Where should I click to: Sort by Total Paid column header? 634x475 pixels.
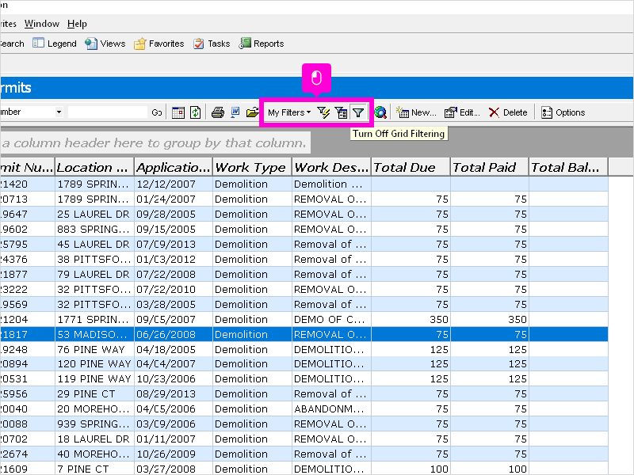click(x=490, y=167)
